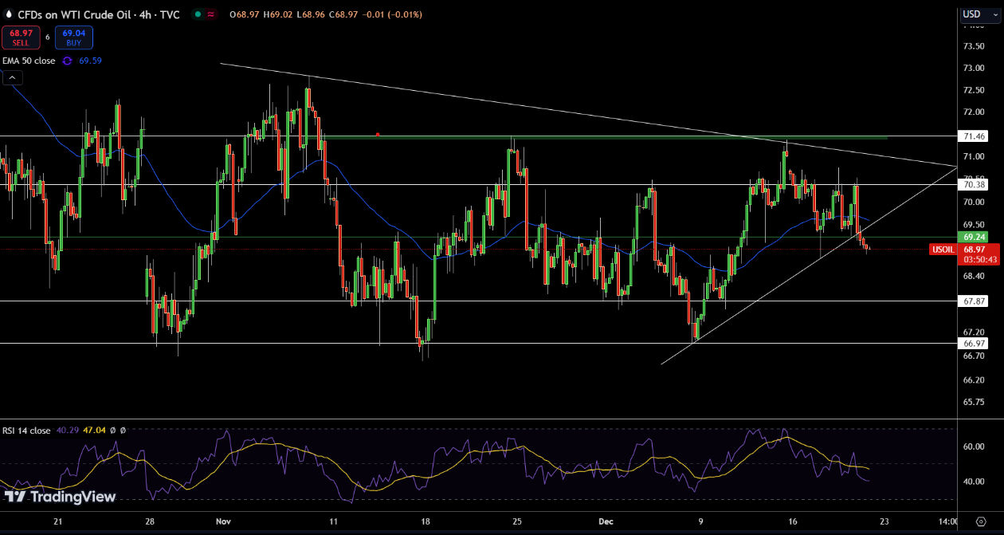The height and width of the screenshot is (535, 1004).
Task: Click the 71.46 horizontal line price label
Action: coord(975,137)
